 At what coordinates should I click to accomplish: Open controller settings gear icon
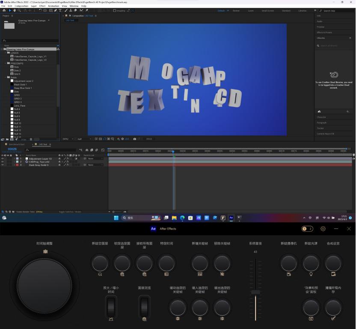point(323,229)
